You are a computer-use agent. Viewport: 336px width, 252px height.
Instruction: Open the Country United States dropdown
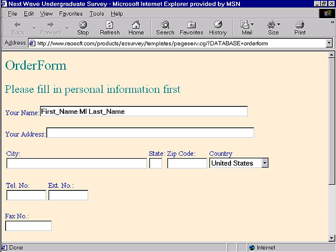[265, 163]
